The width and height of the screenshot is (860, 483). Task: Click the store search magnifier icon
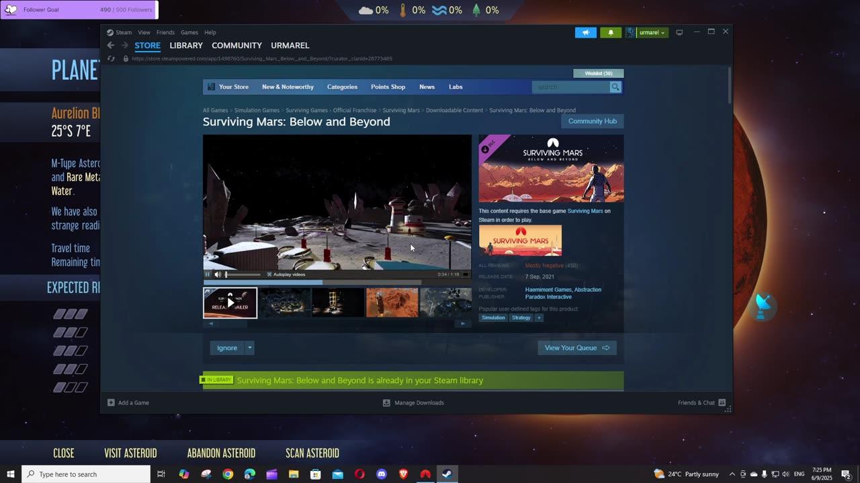coord(615,87)
